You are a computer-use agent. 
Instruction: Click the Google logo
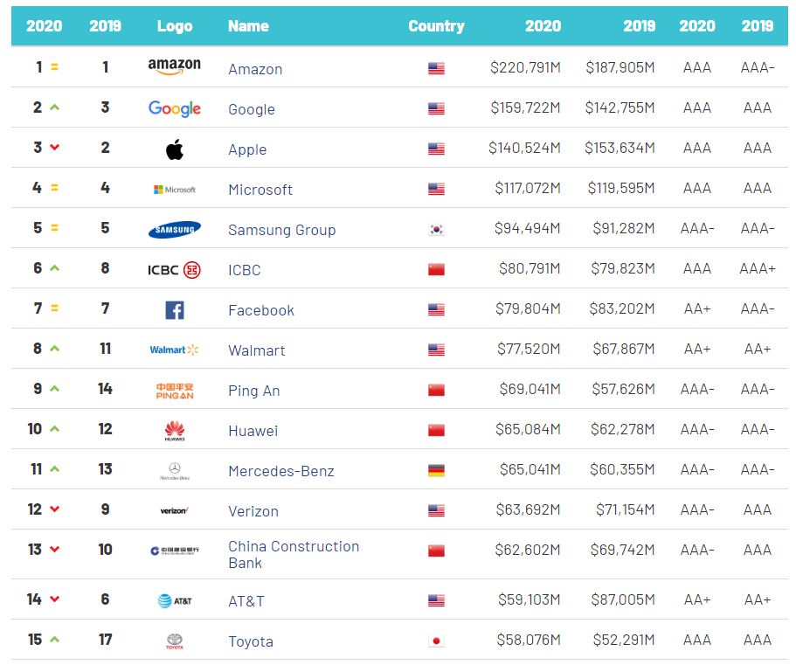(x=174, y=108)
